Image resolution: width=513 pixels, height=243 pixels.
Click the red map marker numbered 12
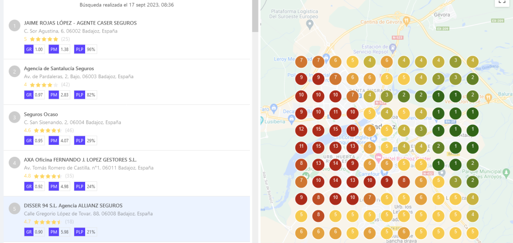301,129
